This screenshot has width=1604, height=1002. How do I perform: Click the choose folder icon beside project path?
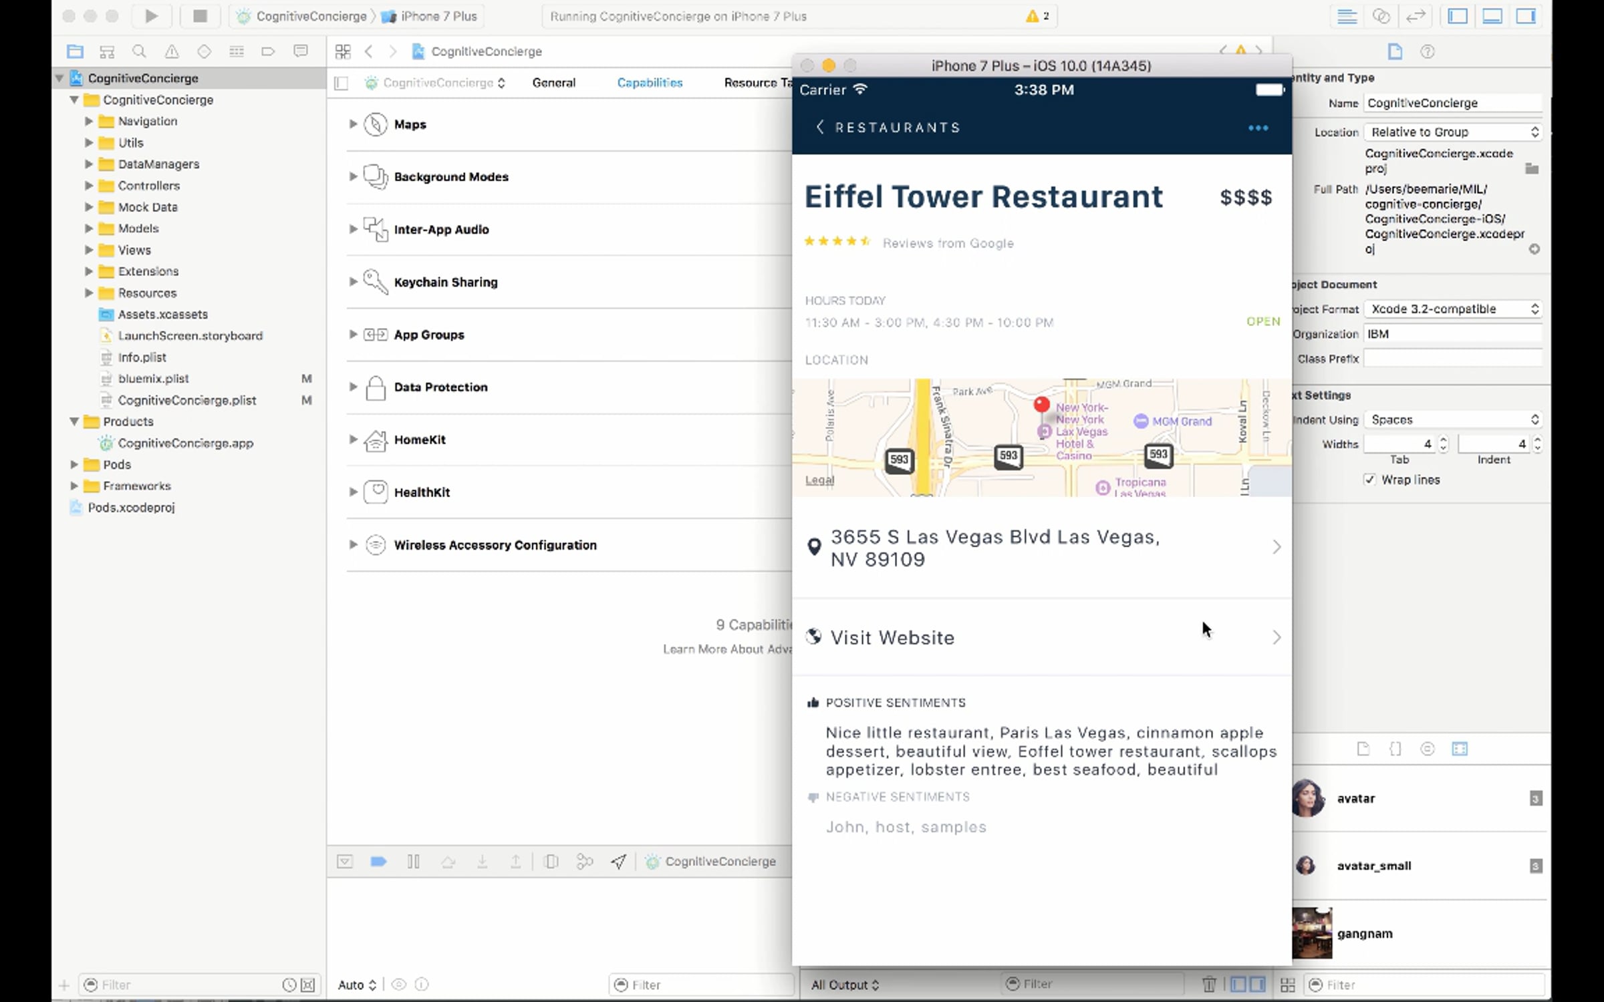click(x=1532, y=168)
